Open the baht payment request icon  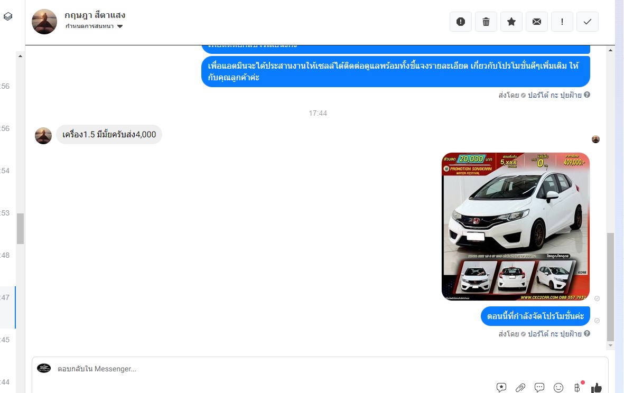click(578, 387)
